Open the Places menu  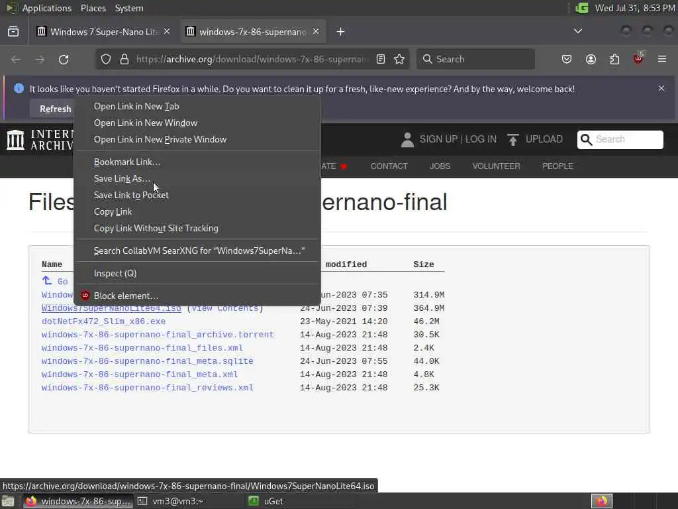[x=93, y=8]
